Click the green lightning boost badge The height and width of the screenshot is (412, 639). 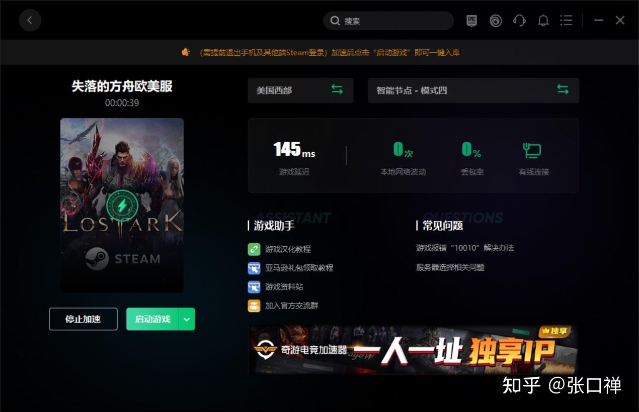(122, 205)
